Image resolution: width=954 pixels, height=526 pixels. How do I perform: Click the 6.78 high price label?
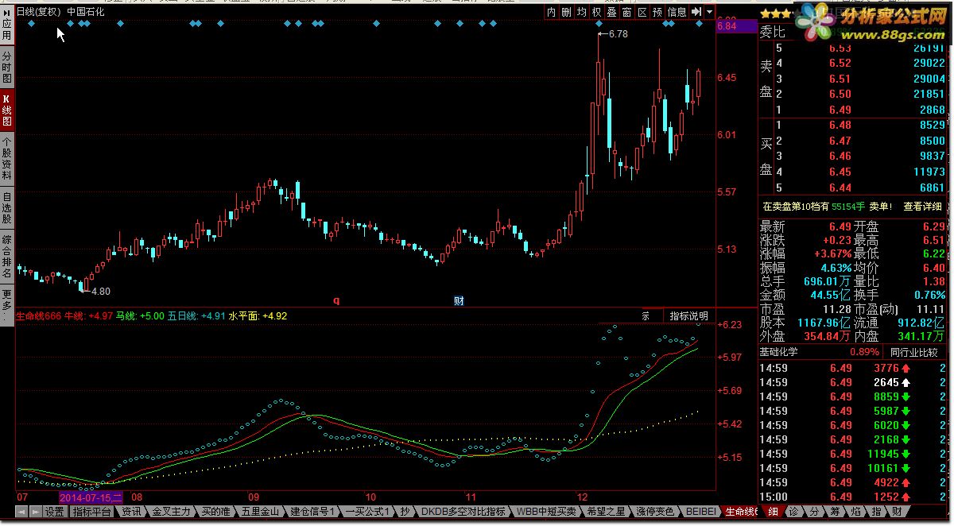618,34
